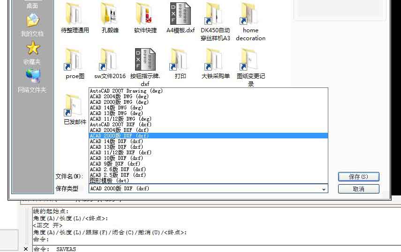Select the 按钮指示牌.dxf file
This screenshot has width=401, height=252.
[145, 60]
